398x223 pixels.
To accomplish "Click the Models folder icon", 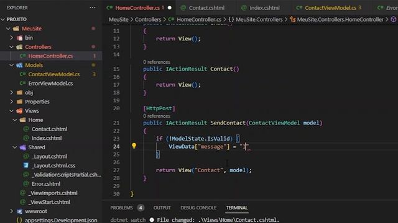I will pyautogui.click(x=19, y=65).
